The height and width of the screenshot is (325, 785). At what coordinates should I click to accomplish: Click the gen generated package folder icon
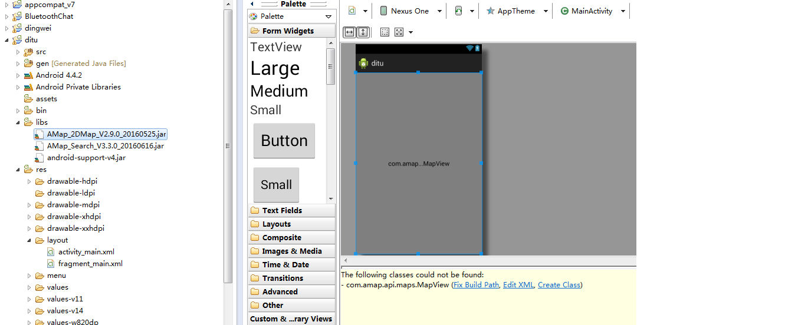pyautogui.click(x=28, y=64)
